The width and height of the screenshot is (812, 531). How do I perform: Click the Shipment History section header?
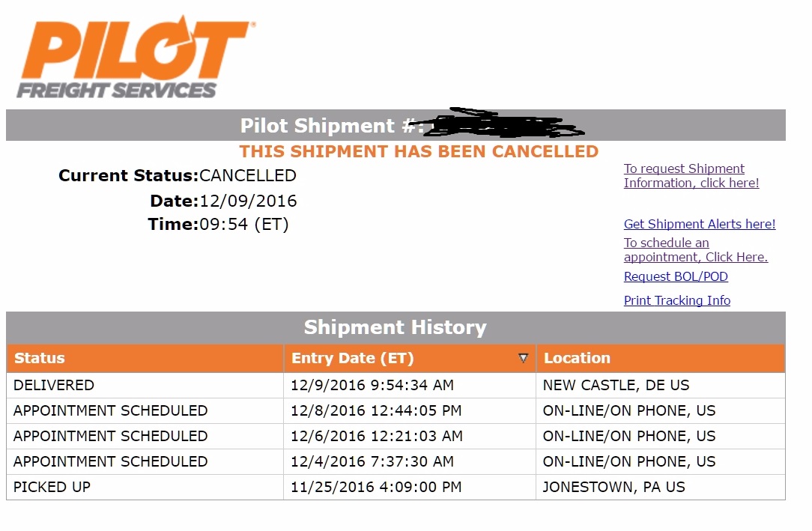(x=395, y=327)
